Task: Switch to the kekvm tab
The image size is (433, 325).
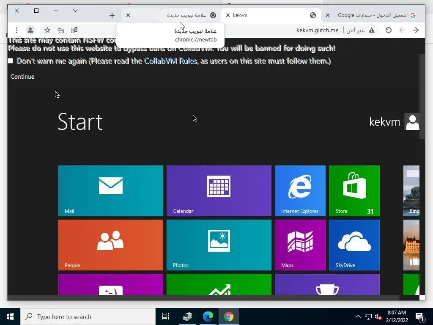Action: pos(271,15)
